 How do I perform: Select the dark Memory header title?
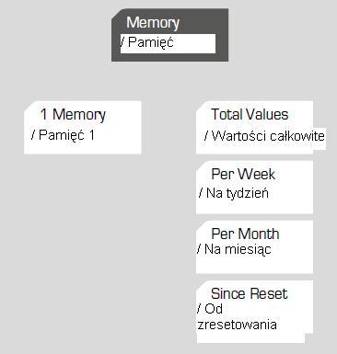coord(153,23)
